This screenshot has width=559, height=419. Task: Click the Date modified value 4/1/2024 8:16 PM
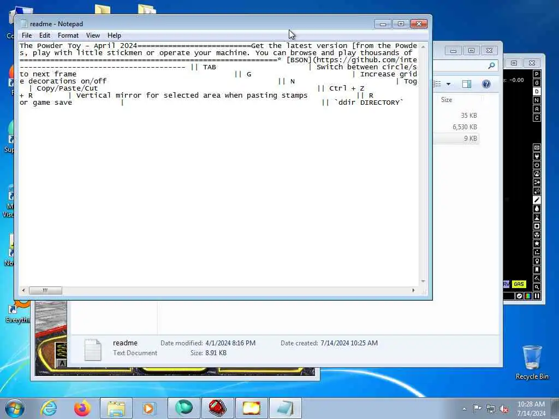230,343
